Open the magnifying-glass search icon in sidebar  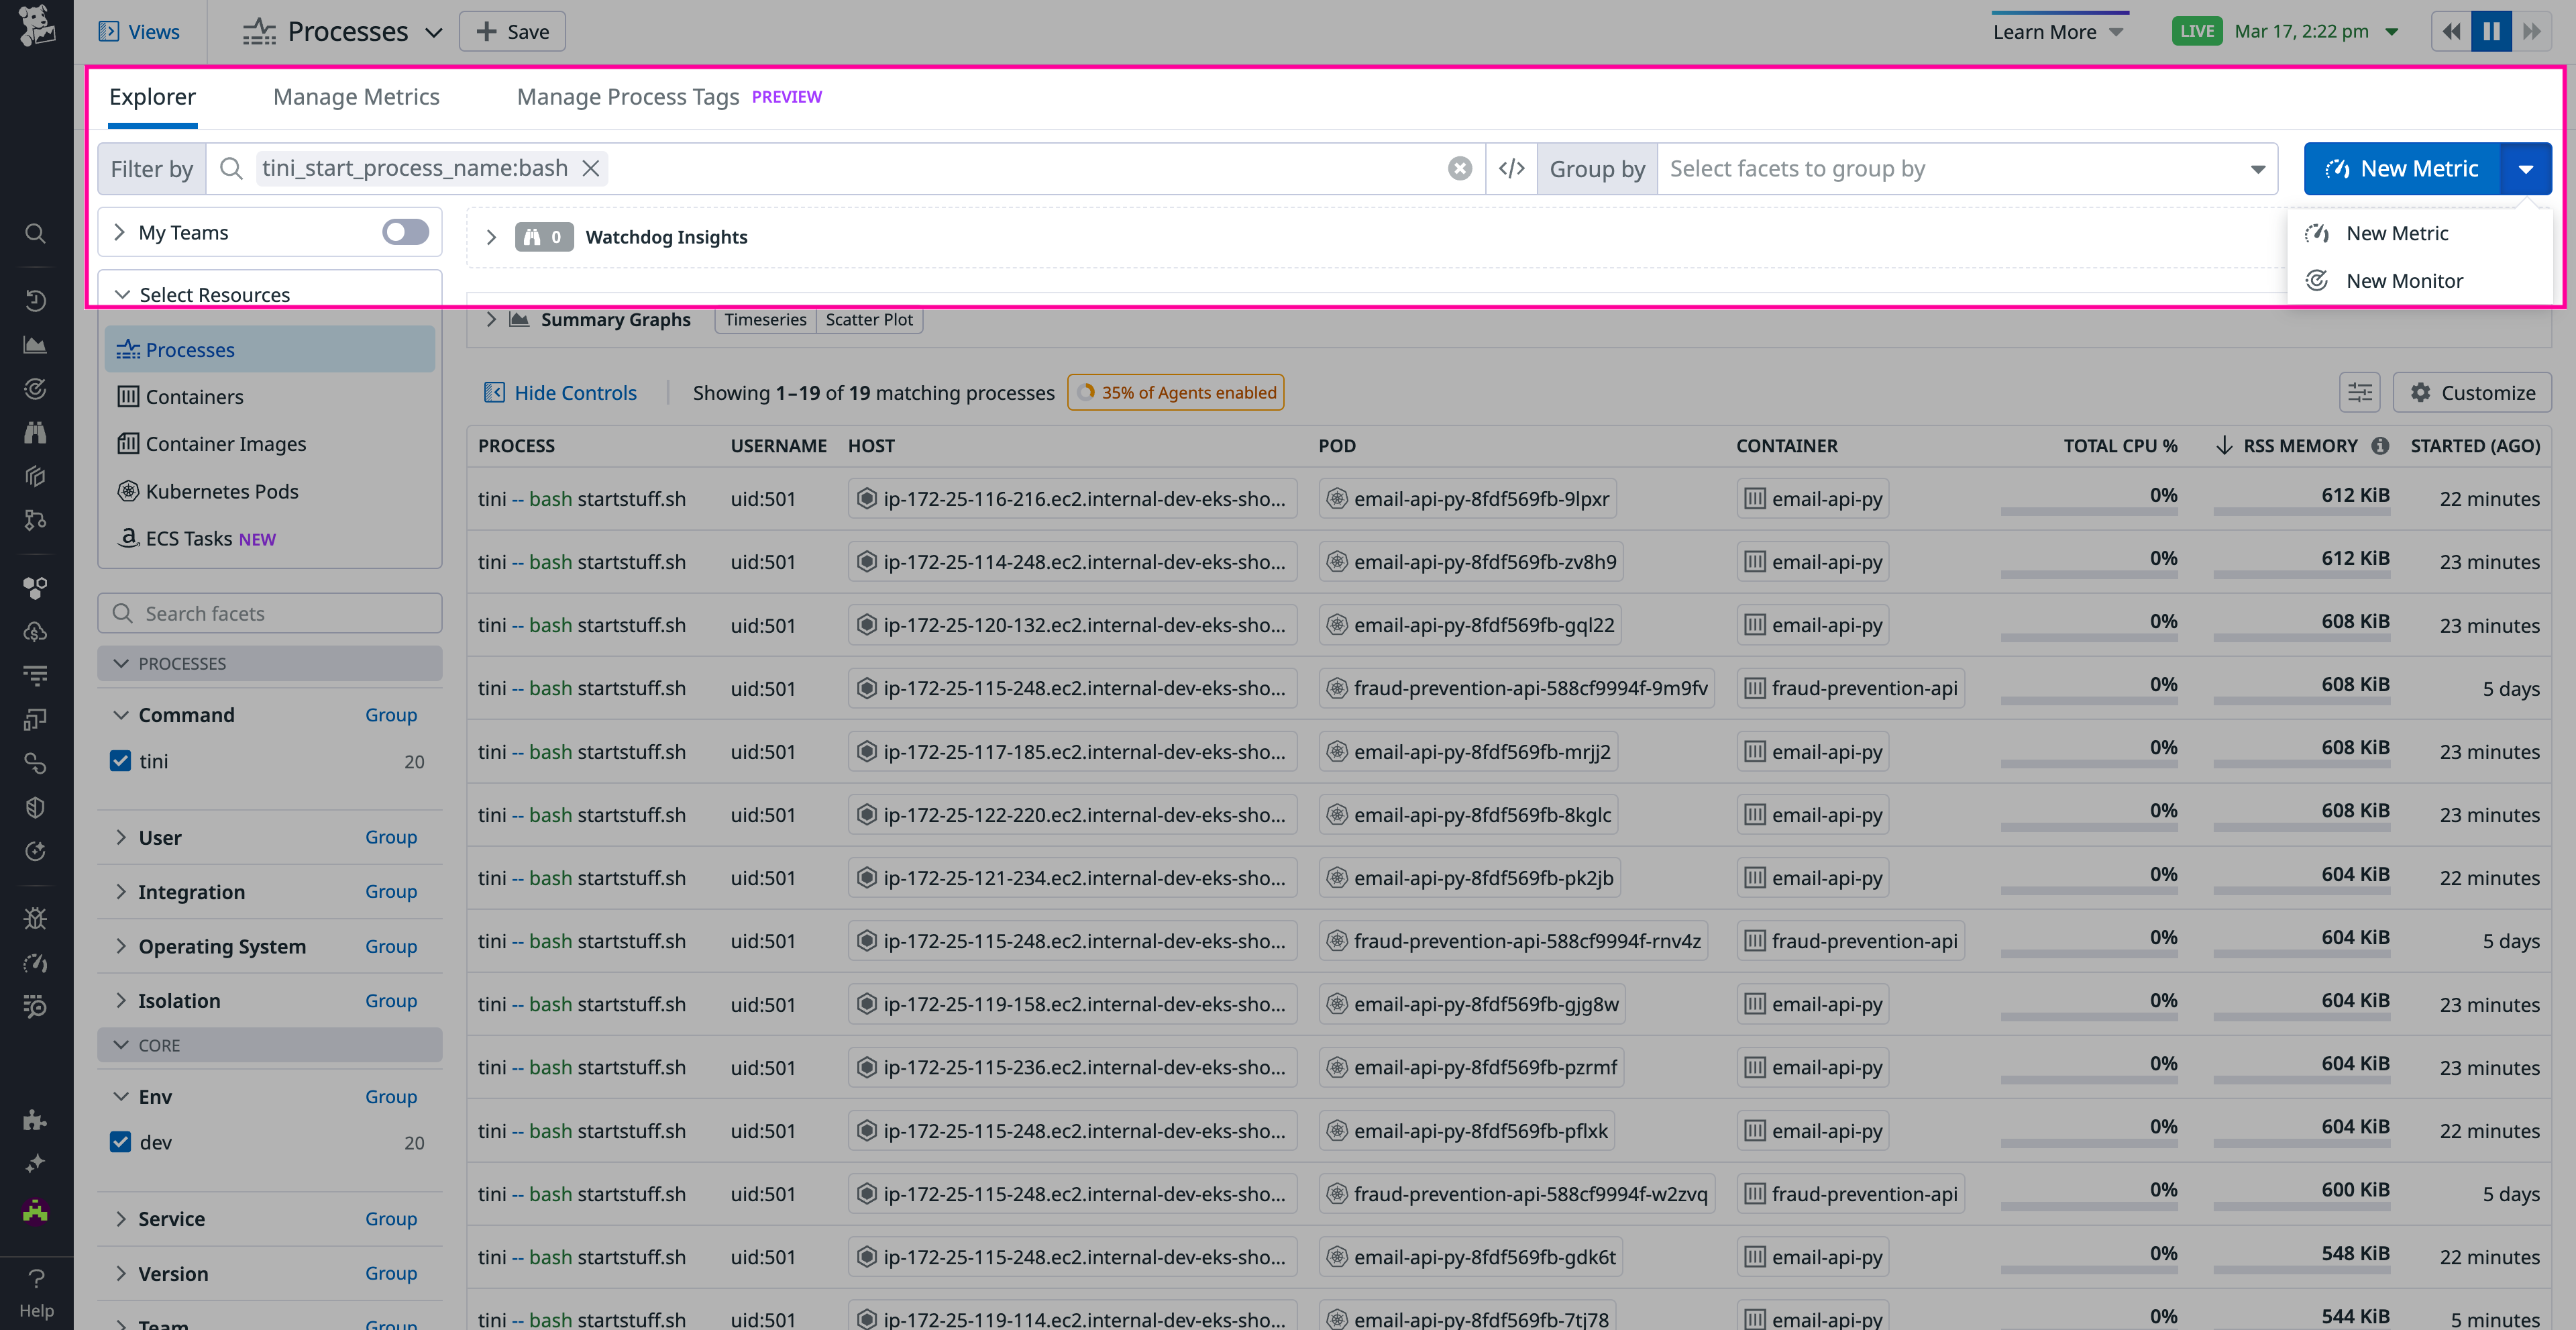click(x=35, y=233)
